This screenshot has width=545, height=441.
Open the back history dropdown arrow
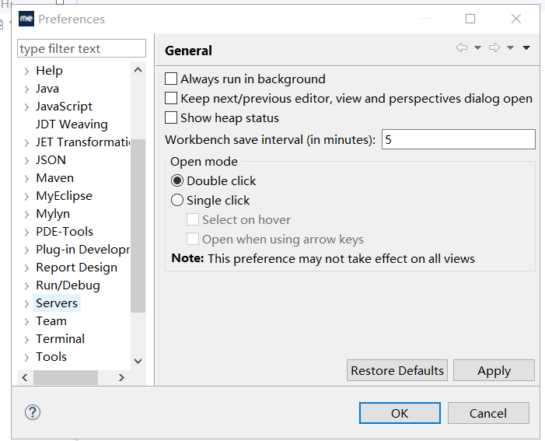[477, 48]
